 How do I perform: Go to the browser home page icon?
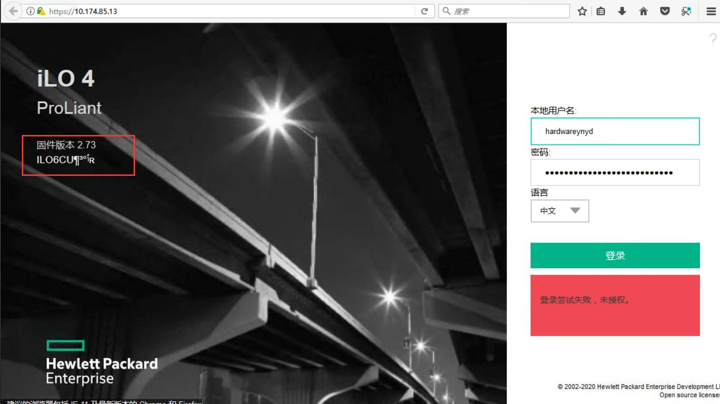pos(643,11)
